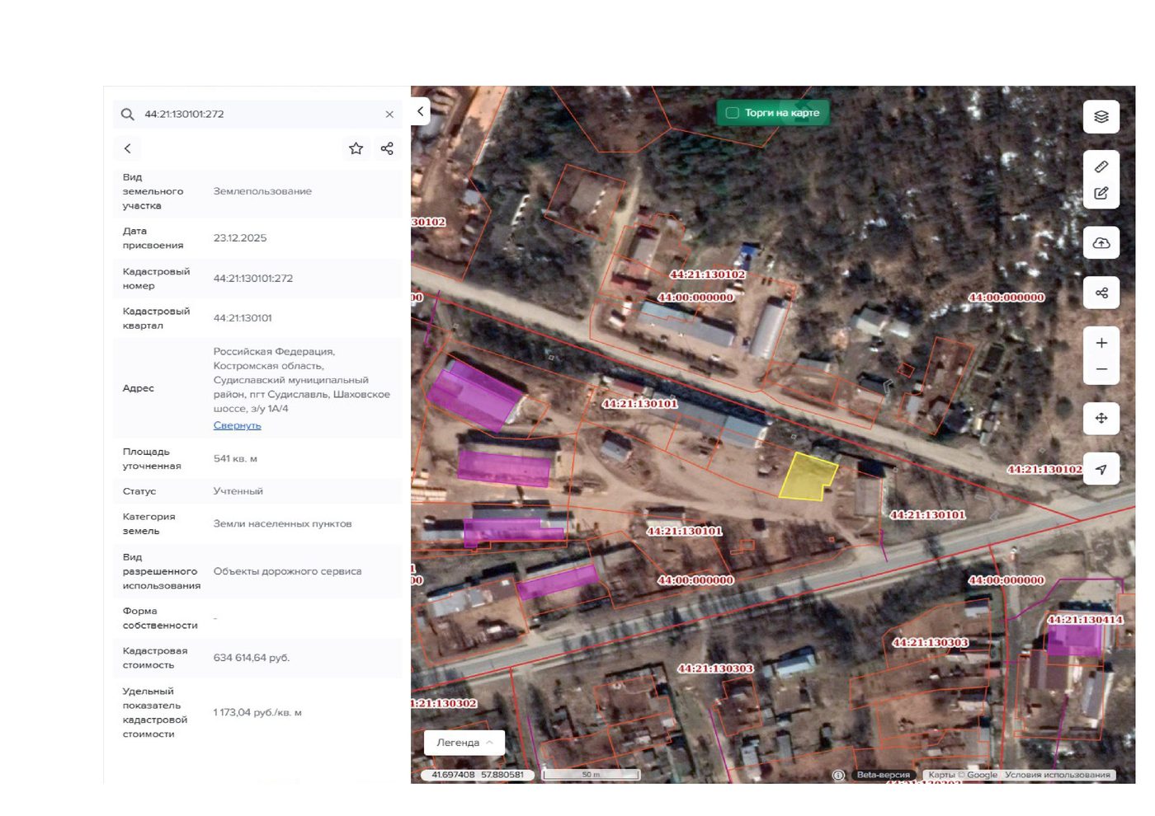Select the draw and edit tool
Viewport: 1155px width, 816px height.
click(x=1101, y=193)
